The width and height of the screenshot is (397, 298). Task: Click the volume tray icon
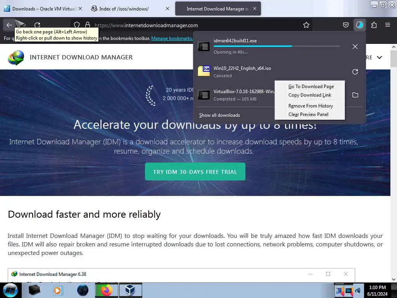[x=358, y=291]
